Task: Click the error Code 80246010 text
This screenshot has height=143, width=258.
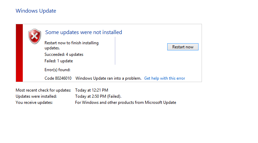Action: 58,78
